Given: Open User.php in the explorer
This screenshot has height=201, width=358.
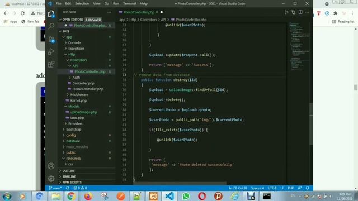Looking at the screenshot, I should (77, 118).
